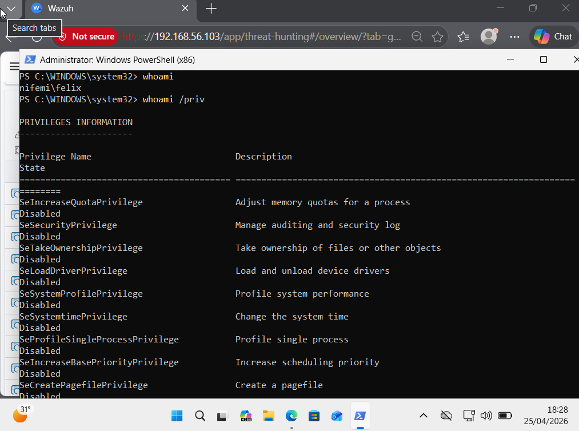The image size is (579, 431).
Task: Click the SeSystemtimePrivilege text
Action: pyautogui.click(x=73, y=317)
